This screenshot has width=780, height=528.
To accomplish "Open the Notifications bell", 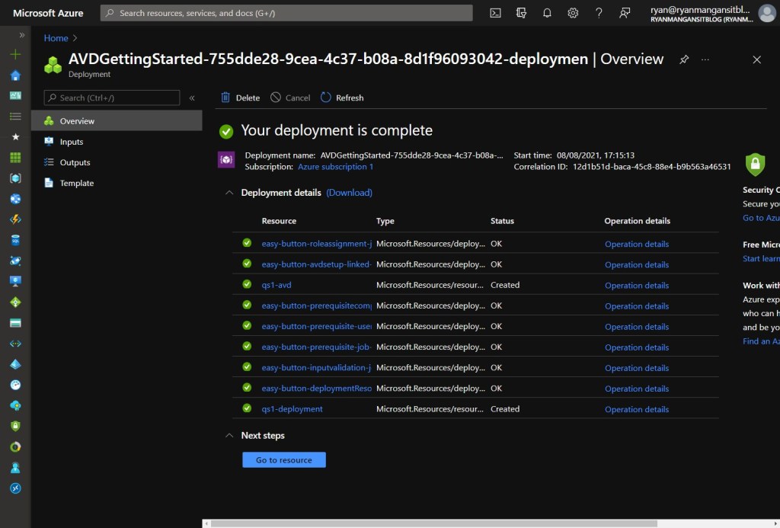I will click(547, 13).
